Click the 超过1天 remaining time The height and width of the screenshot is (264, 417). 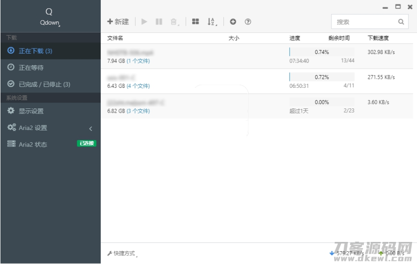[298, 111]
